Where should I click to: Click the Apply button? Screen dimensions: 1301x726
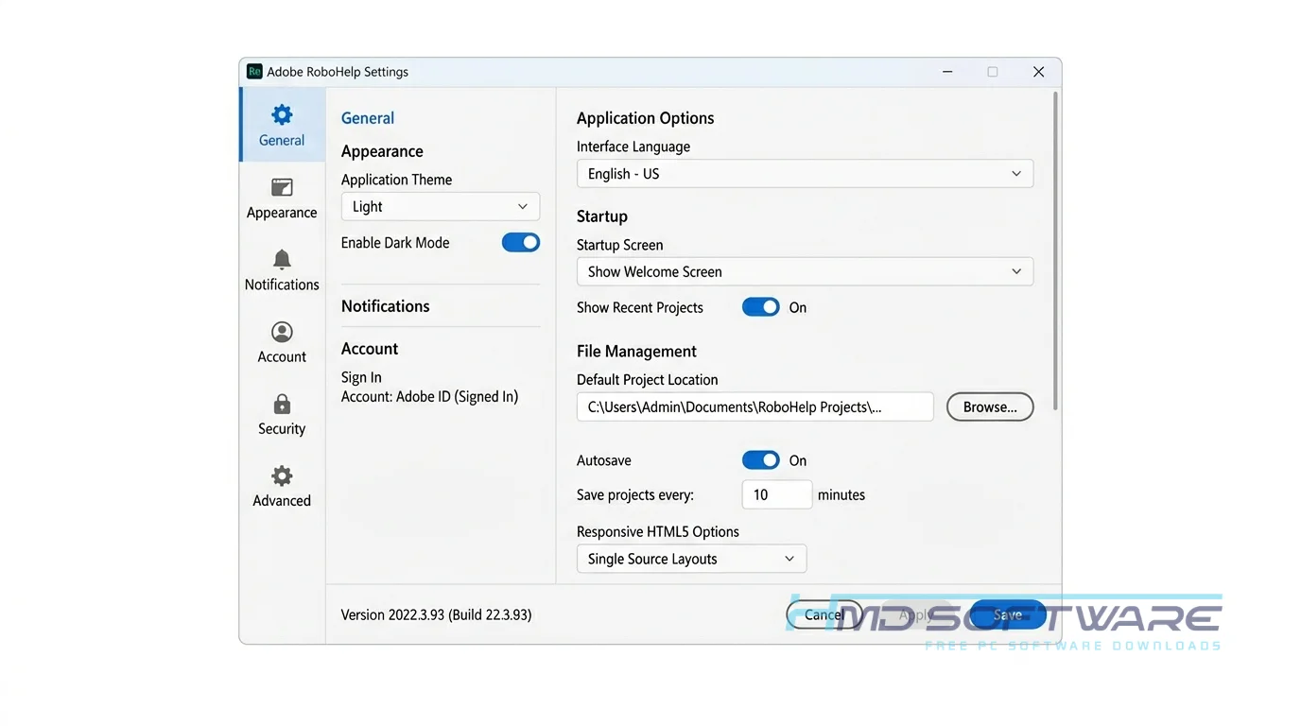(915, 614)
